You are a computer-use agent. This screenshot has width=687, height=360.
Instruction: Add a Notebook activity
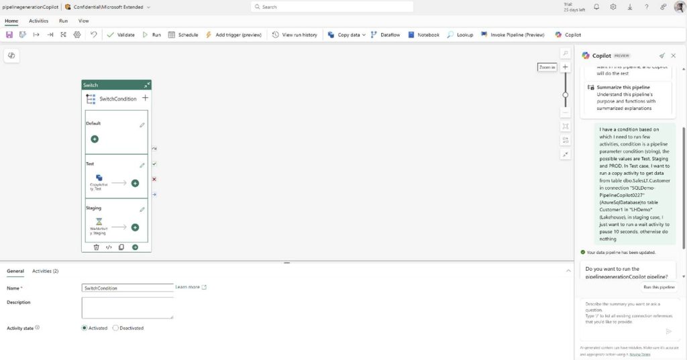tap(424, 35)
